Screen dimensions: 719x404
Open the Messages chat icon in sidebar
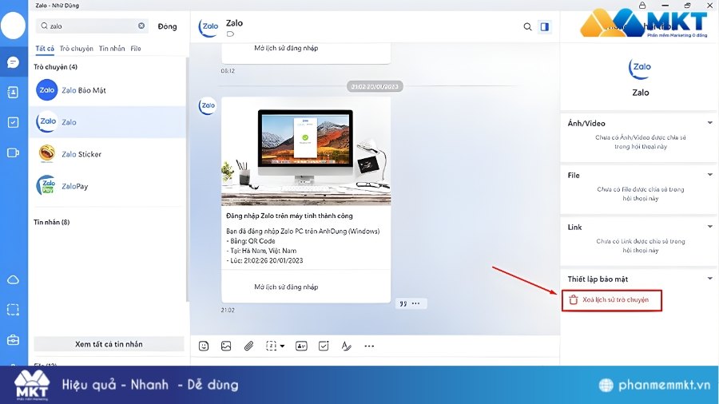point(13,62)
